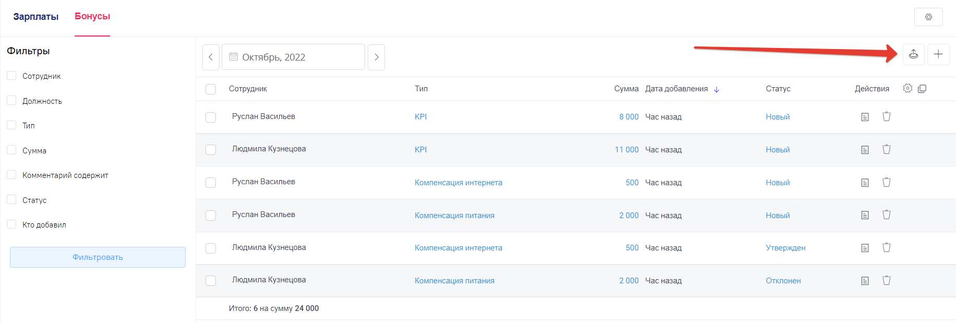This screenshot has height=323, width=956.
Task: Add a new bonus with plus icon
Action: (x=938, y=54)
